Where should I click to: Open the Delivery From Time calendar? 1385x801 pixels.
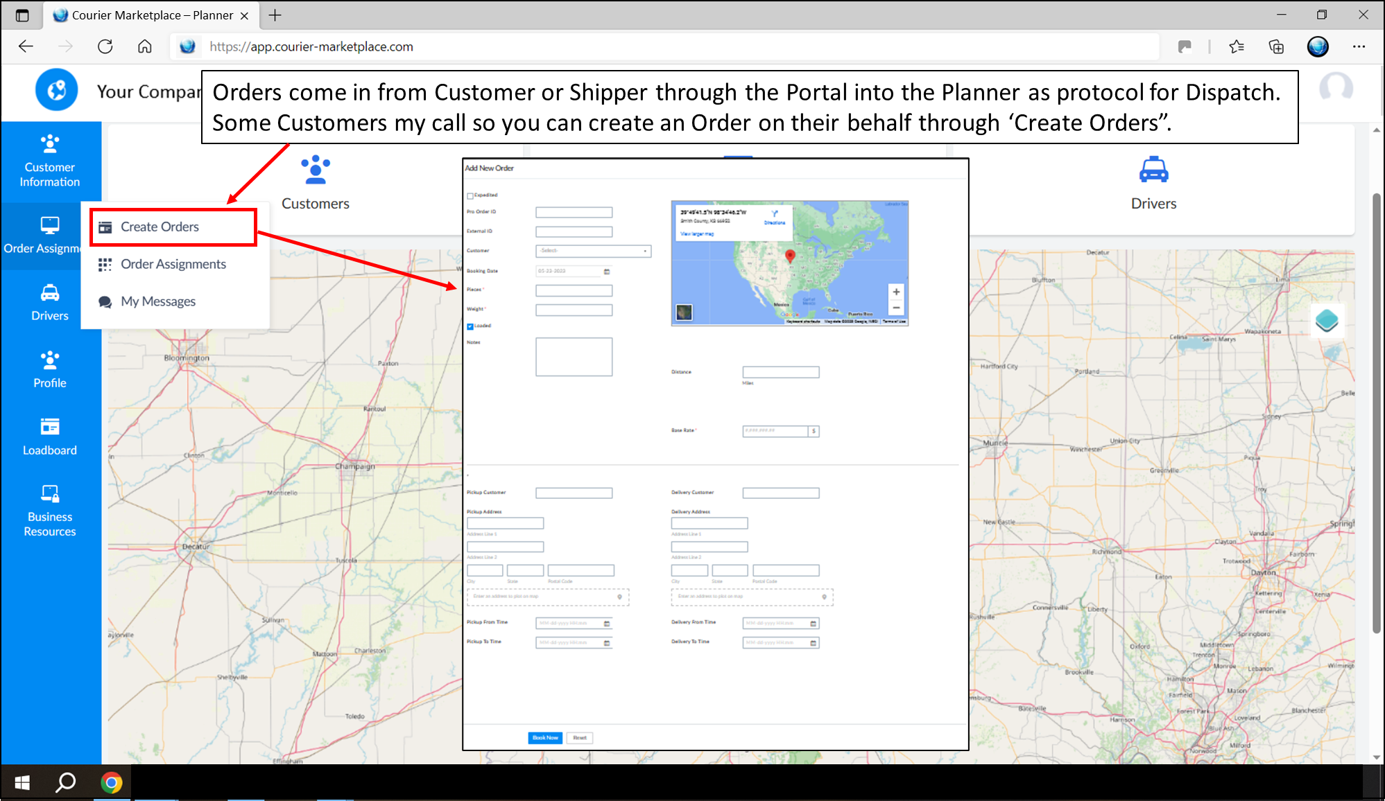[814, 624]
